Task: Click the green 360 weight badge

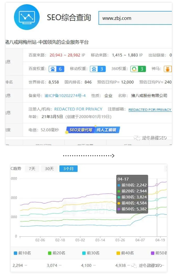Action: (x=138, y=69)
